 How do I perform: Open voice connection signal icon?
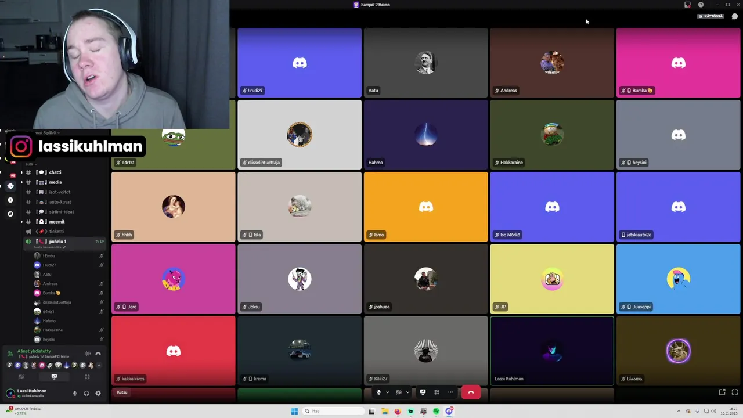coord(10,353)
